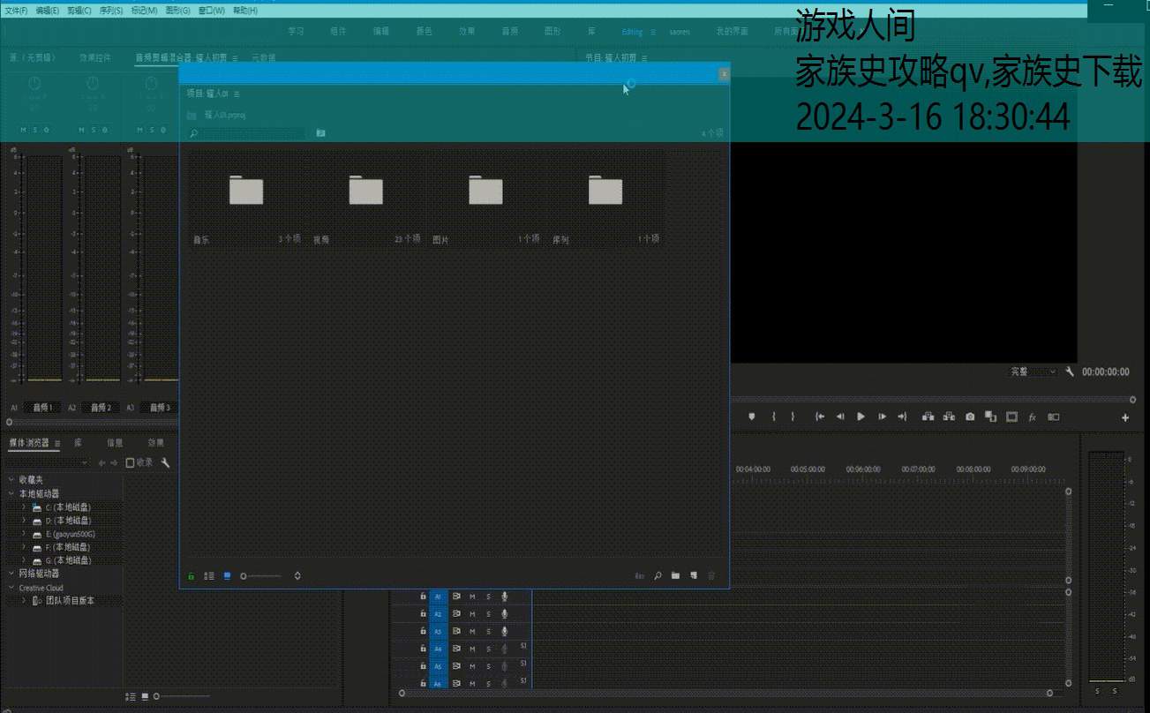The width and height of the screenshot is (1150, 713).
Task: Mute audio track A1
Action: point(472,597)
